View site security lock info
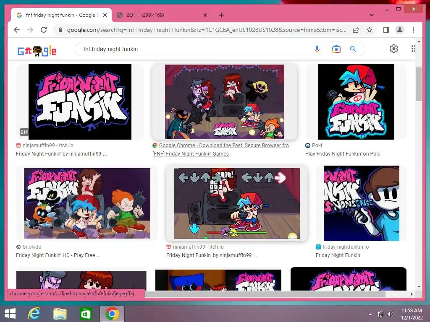This screenshot has height=322, width=430. pos(60,30)
